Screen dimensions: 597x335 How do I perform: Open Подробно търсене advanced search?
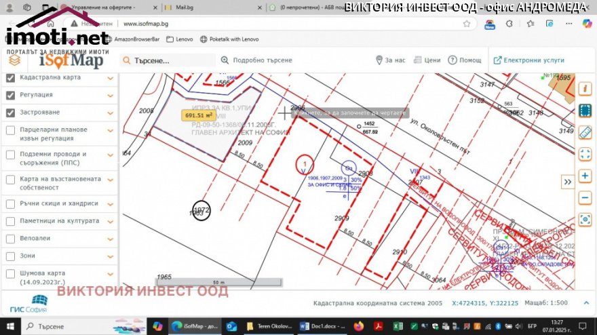256,60
